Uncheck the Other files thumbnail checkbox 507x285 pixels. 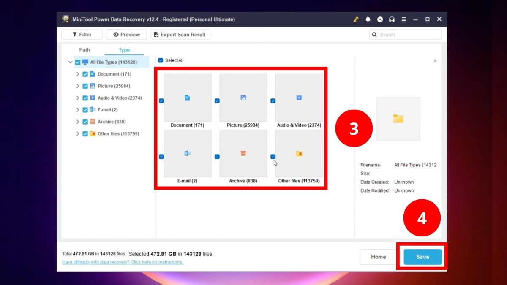[273, 156]
